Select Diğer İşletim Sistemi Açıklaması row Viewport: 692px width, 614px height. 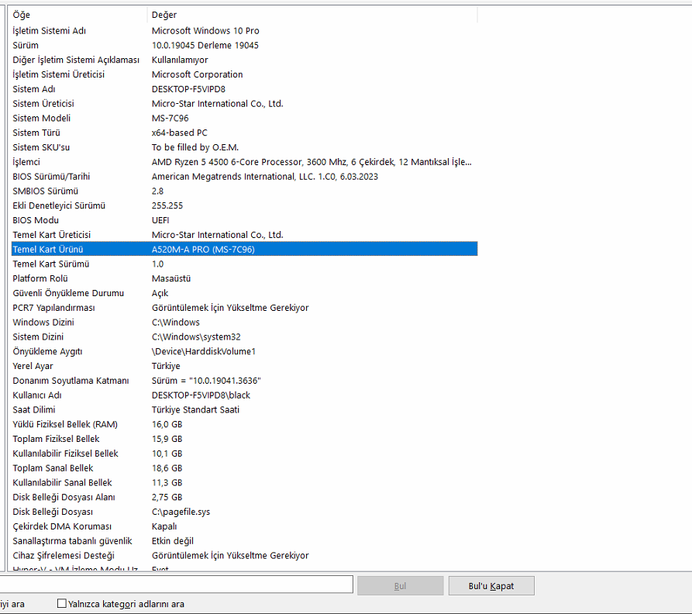tap(245, 60)
